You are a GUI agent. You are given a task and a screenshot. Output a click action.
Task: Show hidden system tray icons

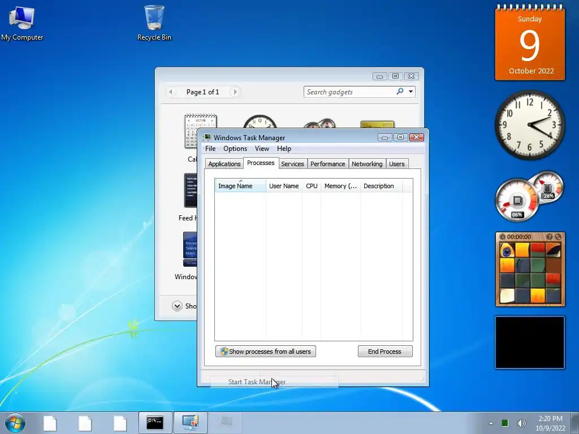click(491, 423)
